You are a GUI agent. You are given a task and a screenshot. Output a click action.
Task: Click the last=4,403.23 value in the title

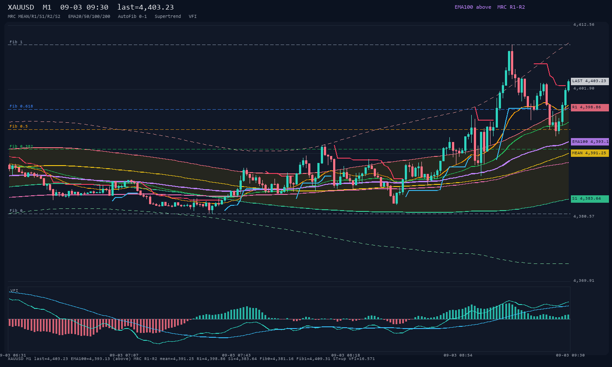pyautogui.click(x=146, y=7)
